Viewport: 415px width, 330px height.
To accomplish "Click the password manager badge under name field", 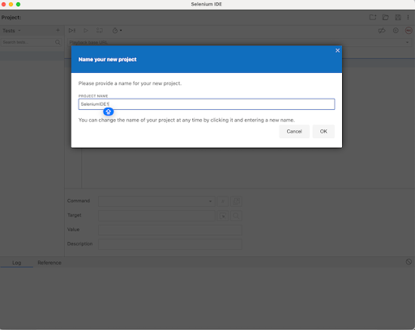I will click(109, 112).
